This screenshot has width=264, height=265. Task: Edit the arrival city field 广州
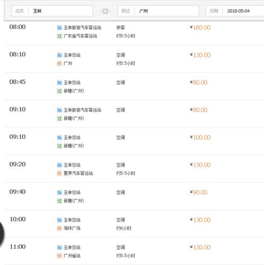click(158, 11)
